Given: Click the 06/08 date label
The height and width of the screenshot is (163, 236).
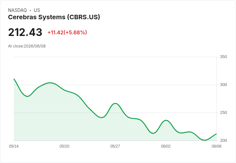Looking at the screenshot, I should (x=216, y=146).
